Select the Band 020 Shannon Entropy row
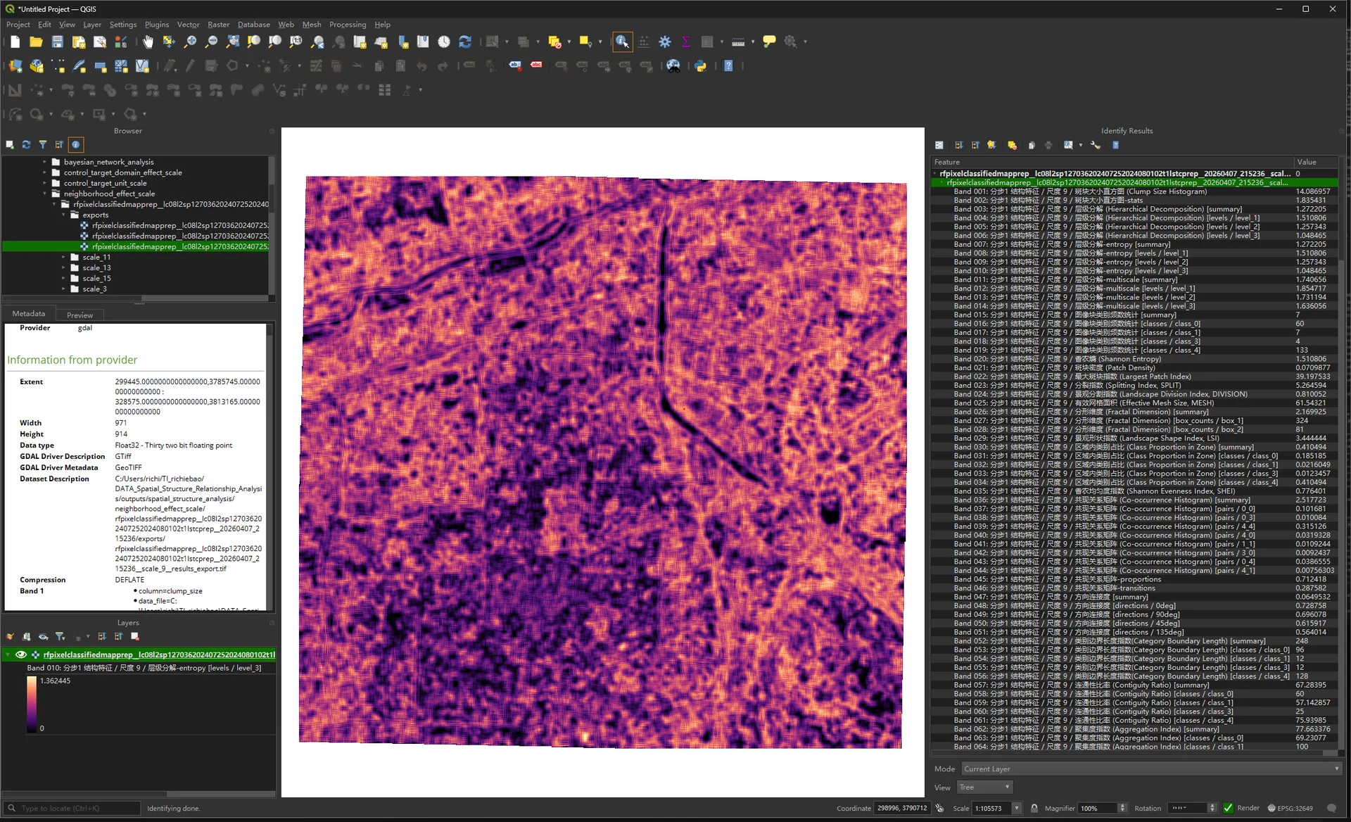Image resolution: width=1351 pixels, height=822 pixels. 1134,359
